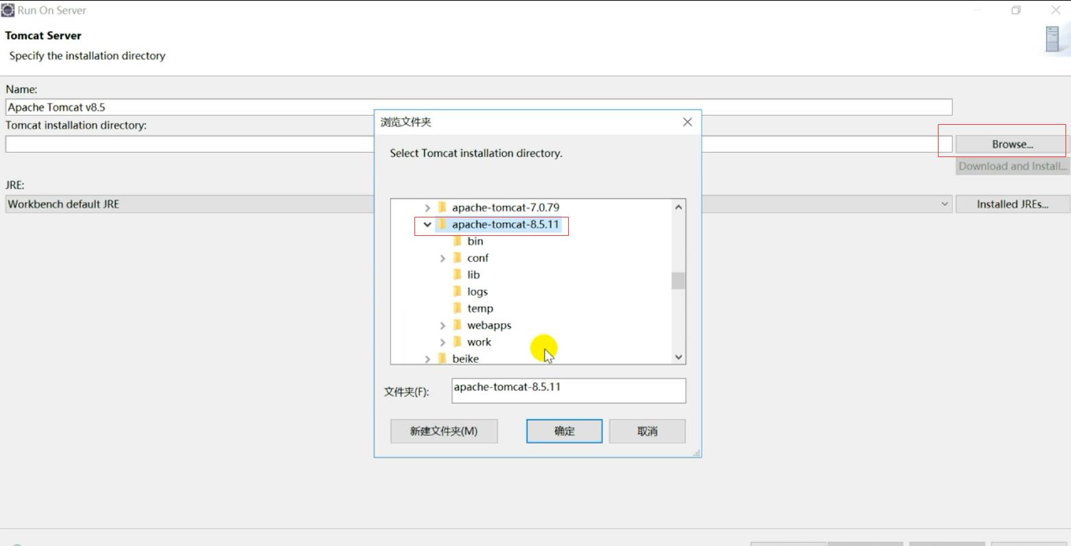Click the bin folder icon

[458, 241]
